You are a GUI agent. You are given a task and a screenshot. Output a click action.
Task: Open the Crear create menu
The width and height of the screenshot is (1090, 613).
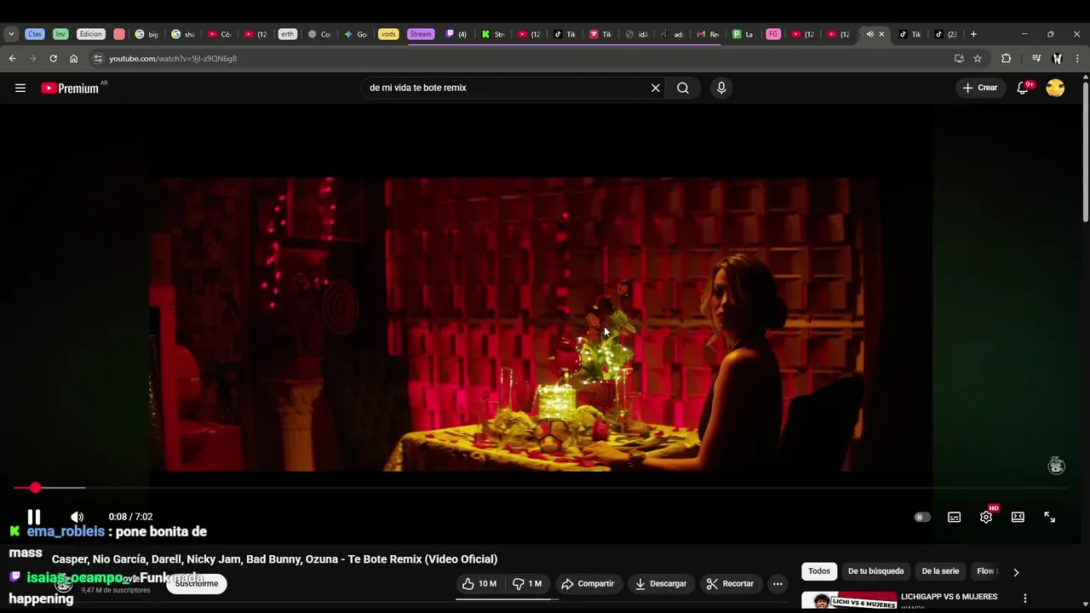pyautogui.click(x=980, y=88)
